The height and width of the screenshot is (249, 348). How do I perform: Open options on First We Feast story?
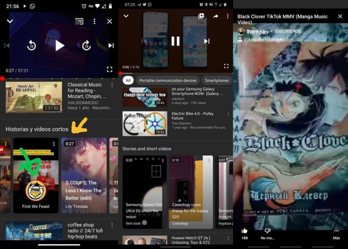click(x=54, y=144)
